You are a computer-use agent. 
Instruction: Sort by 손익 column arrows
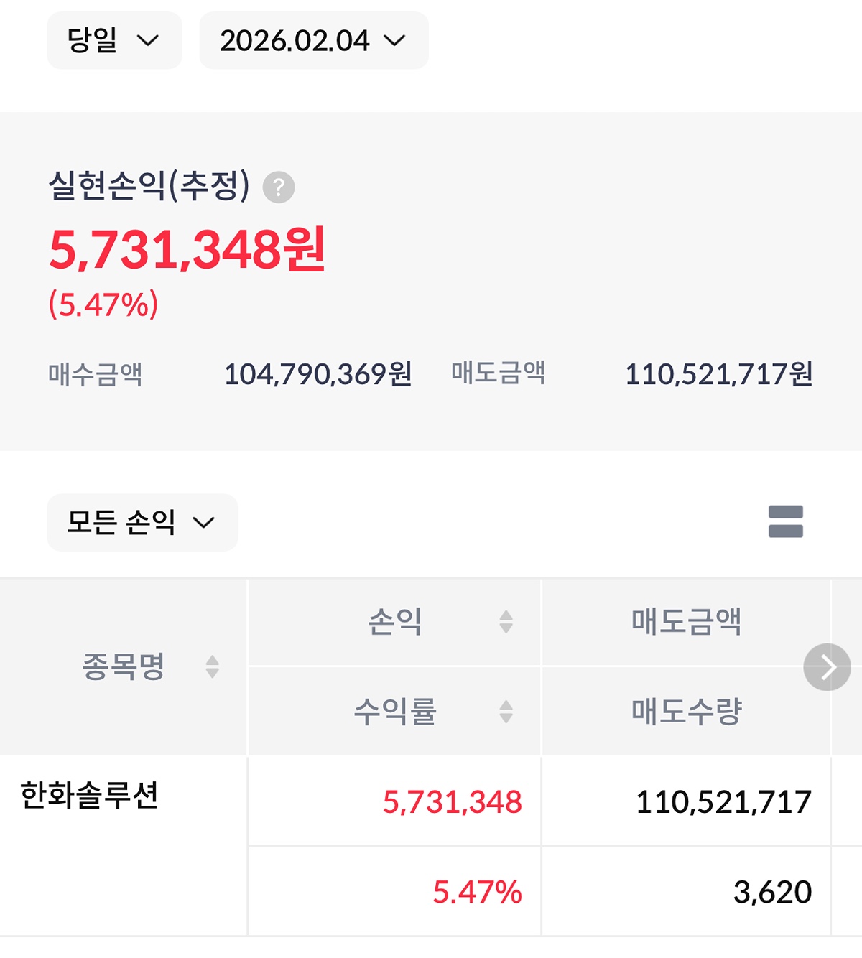506,621
